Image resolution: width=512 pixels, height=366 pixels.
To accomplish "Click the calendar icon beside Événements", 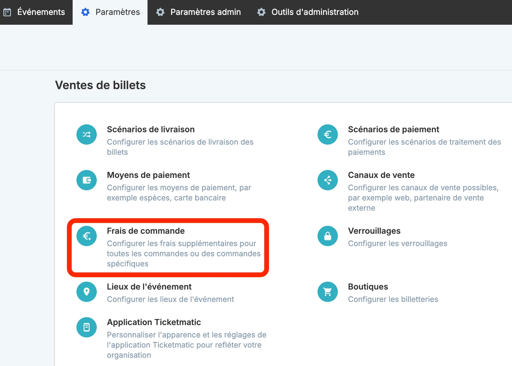I will [x=7, y=12].
